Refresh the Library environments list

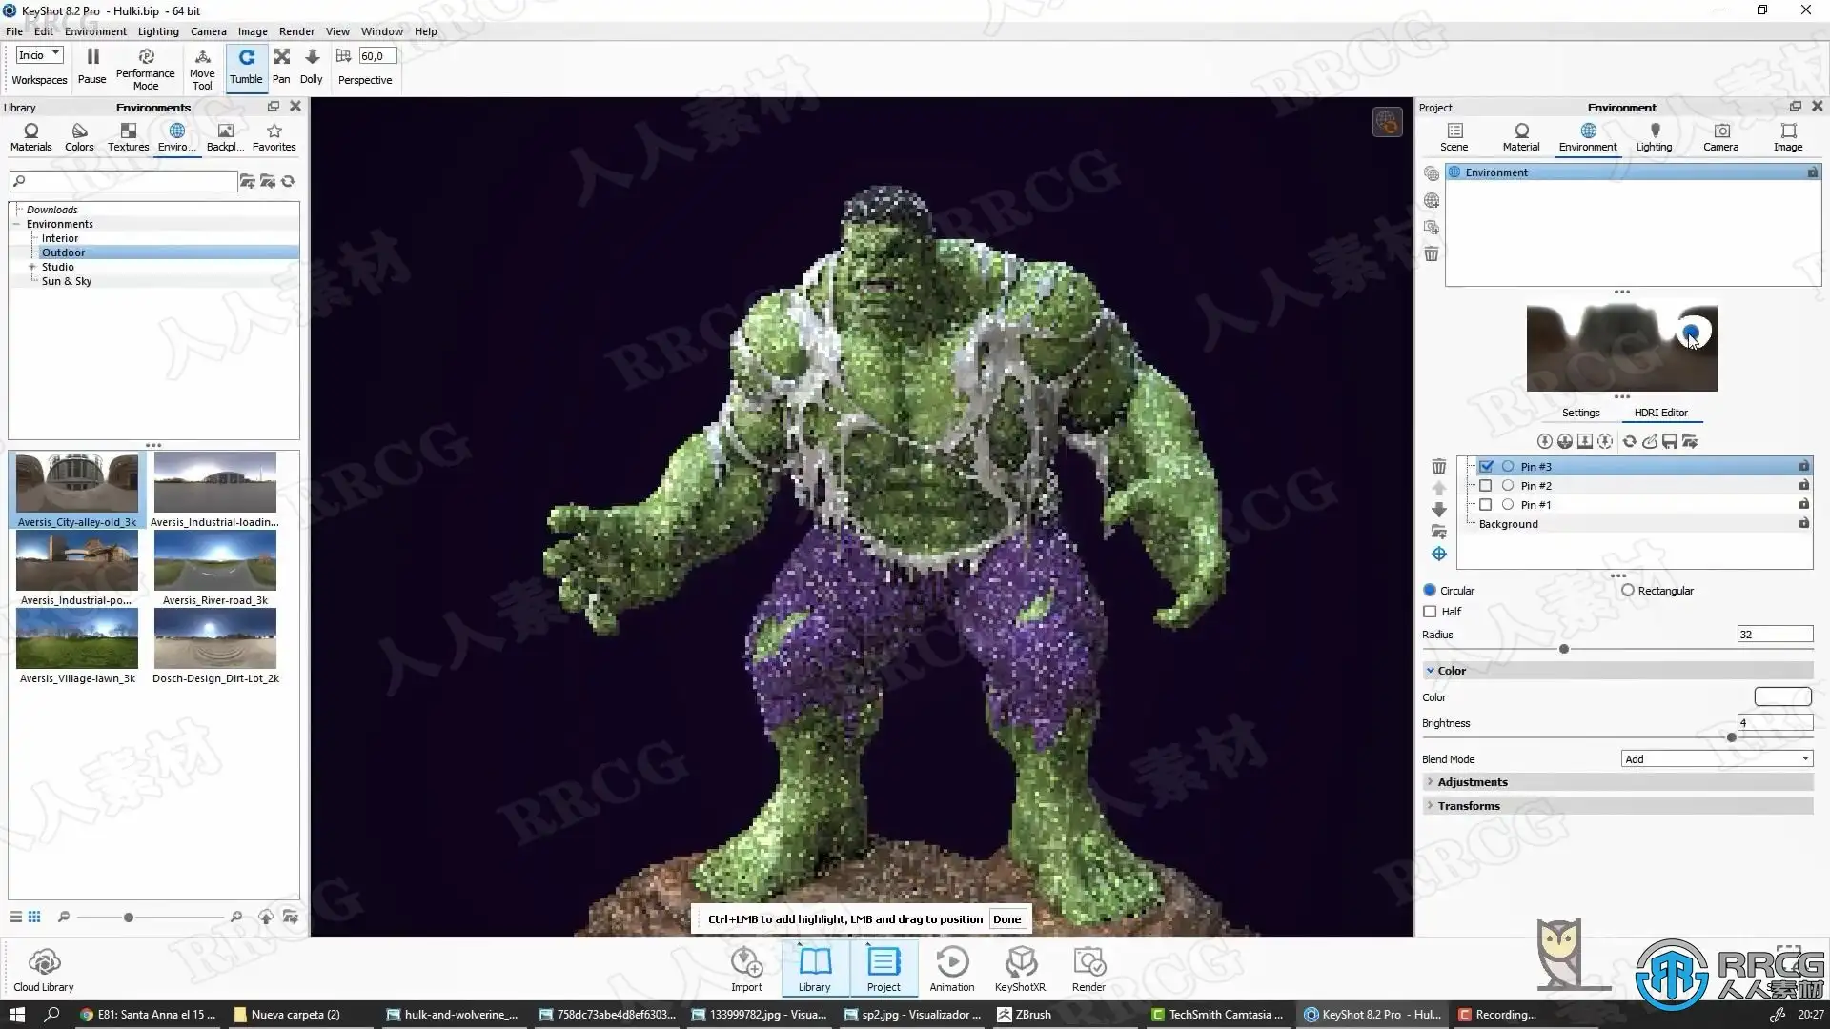pyautogui.click(x=288, y=181)
